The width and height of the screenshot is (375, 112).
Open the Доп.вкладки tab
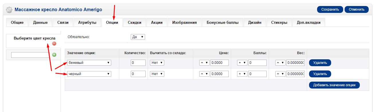[x=309, y=23]
